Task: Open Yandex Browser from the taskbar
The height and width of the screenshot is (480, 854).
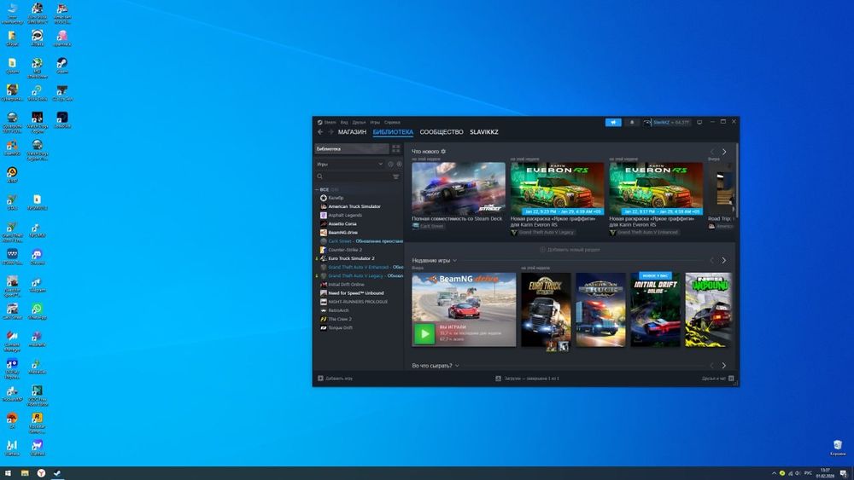Action: click(41, 473)
